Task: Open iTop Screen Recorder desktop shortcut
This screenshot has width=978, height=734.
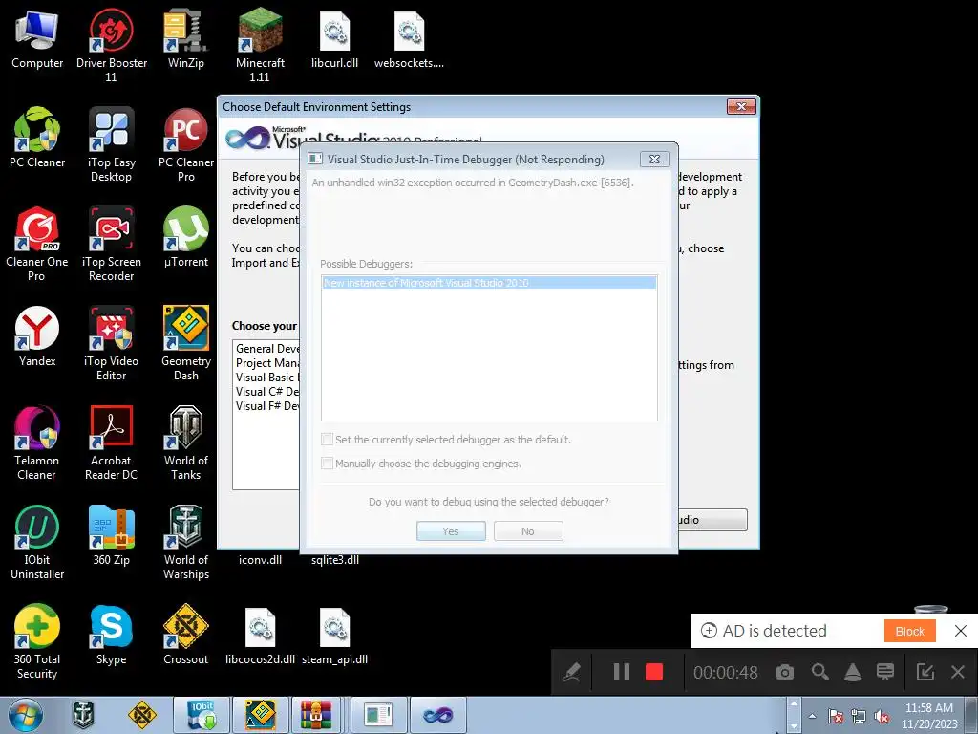Action: coord(111,244)
